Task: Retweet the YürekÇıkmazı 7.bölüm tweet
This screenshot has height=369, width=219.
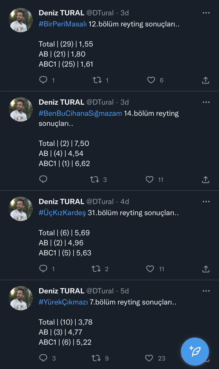Action: 96,358
